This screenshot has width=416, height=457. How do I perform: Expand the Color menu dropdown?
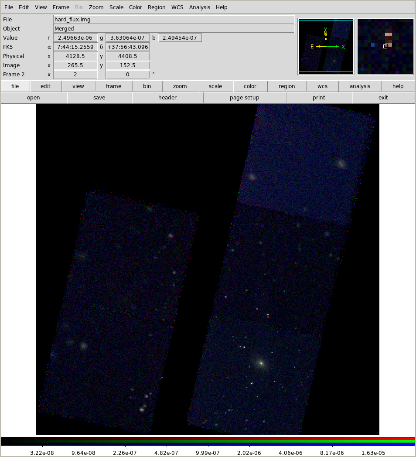pos(136,7)
